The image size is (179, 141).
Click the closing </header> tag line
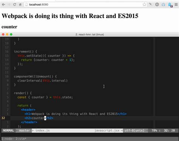pyautogui.click(x=29, y=122)
